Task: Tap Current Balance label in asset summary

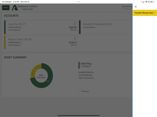Action: [85, 75]
